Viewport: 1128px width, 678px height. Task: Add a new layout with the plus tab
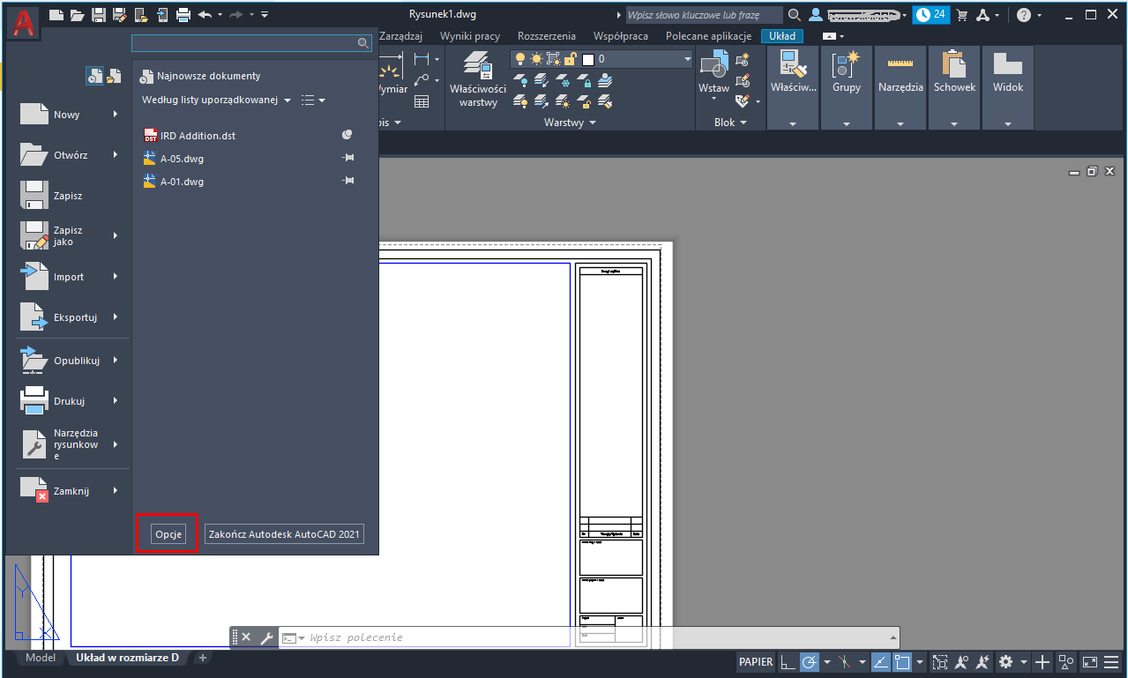coord(202,658)
